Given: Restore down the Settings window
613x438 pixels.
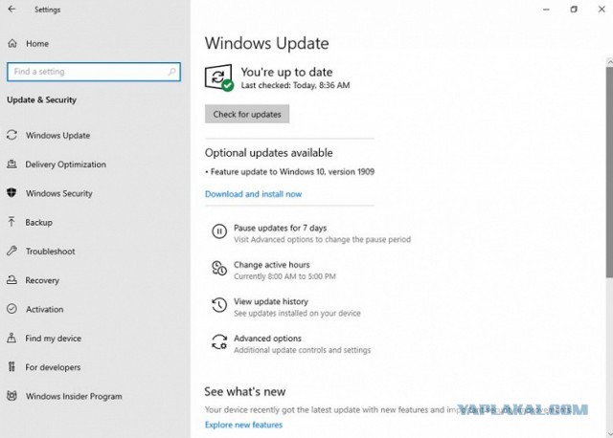Looking at the screenshot, I should point(574,10).
